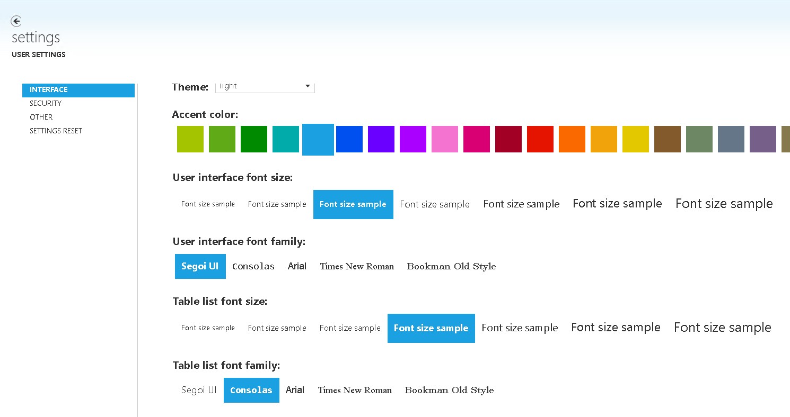Set User interface font family to Arial

(x=297, y=266)
